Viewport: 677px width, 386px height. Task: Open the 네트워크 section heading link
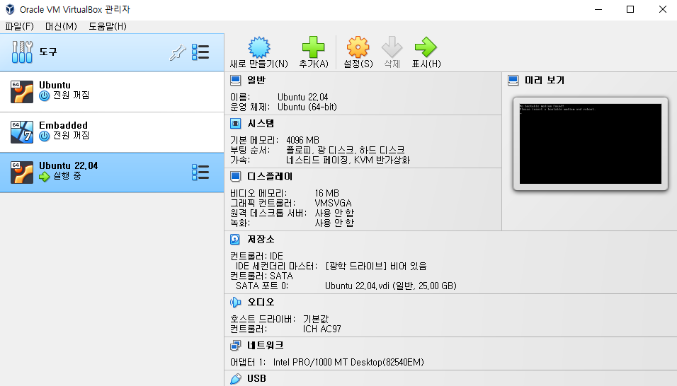point(265,345)
